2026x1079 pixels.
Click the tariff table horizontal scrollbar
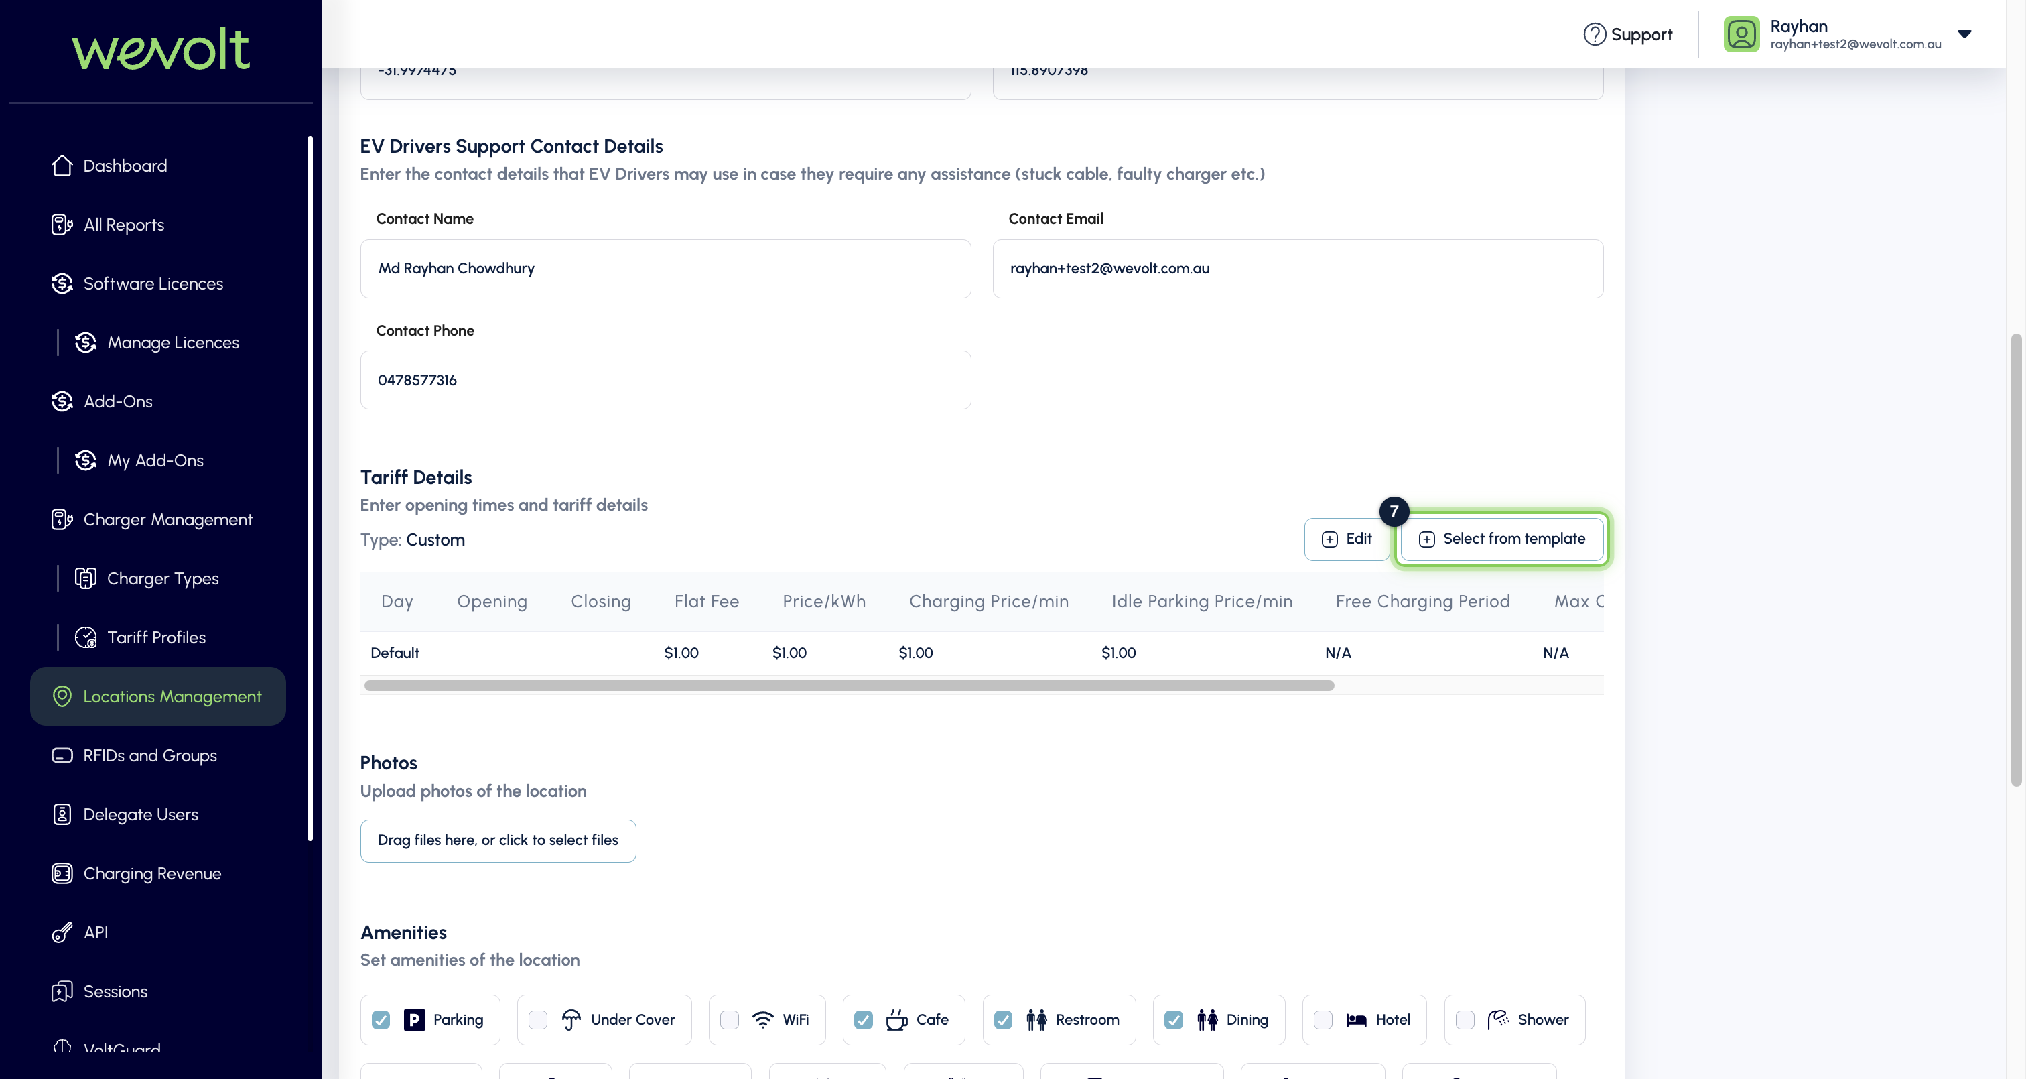[x=850, y=686]
